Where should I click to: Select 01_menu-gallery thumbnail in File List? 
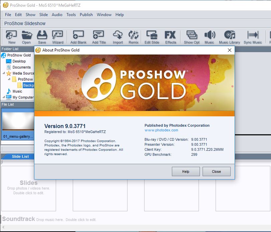[x=18, y=124]
